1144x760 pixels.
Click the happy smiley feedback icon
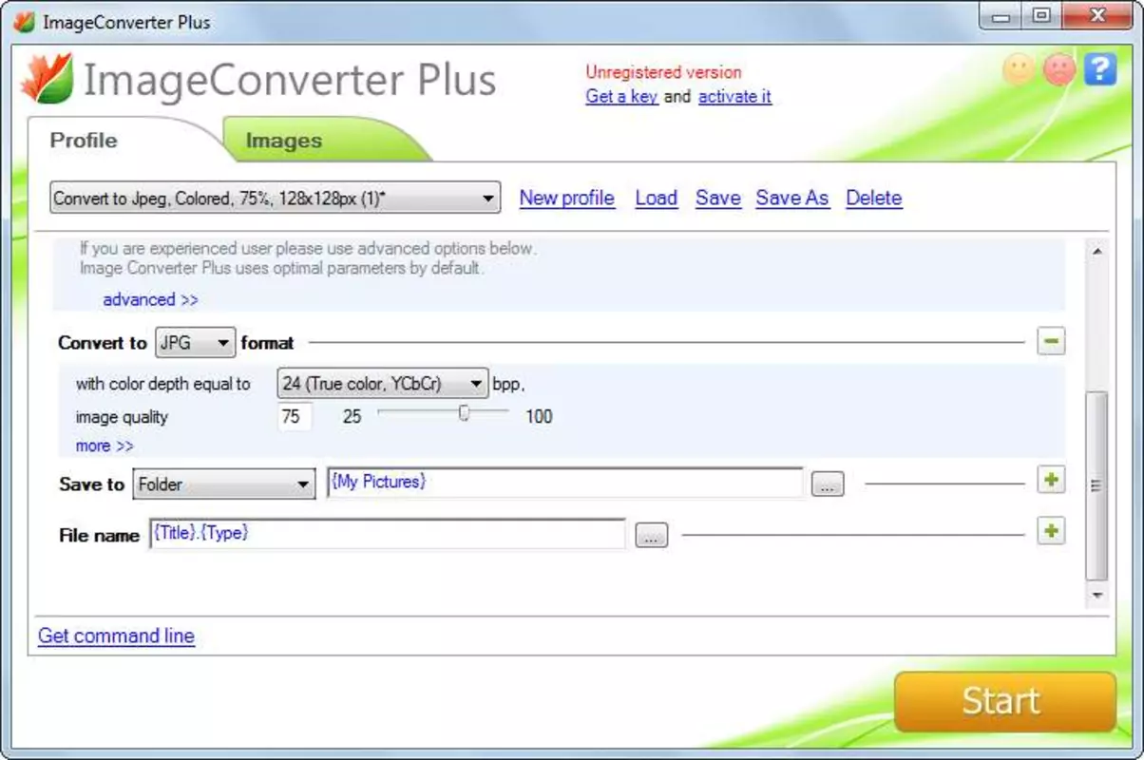[x=1018, y=69]
